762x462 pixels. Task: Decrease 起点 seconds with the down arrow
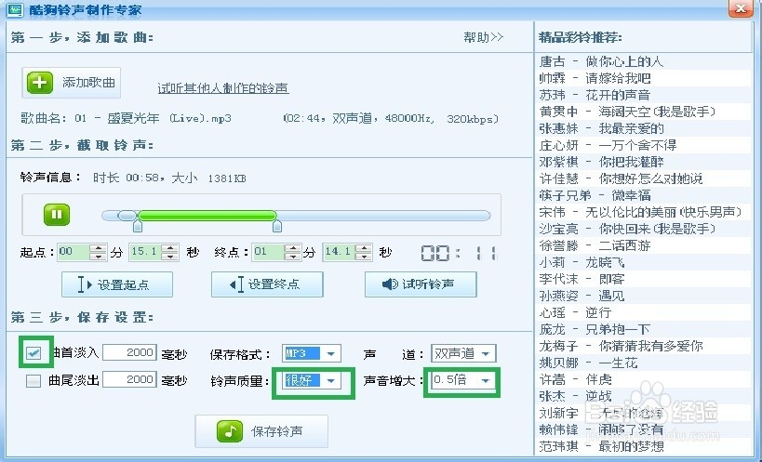tap(170, 257)
